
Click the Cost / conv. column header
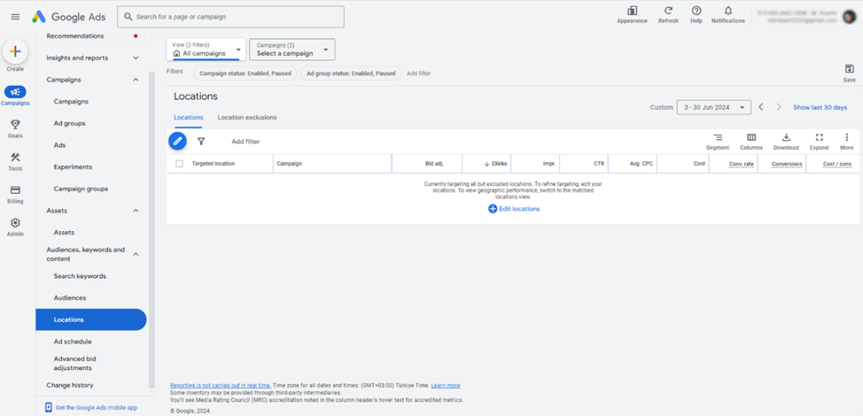(x=837, y=164)
